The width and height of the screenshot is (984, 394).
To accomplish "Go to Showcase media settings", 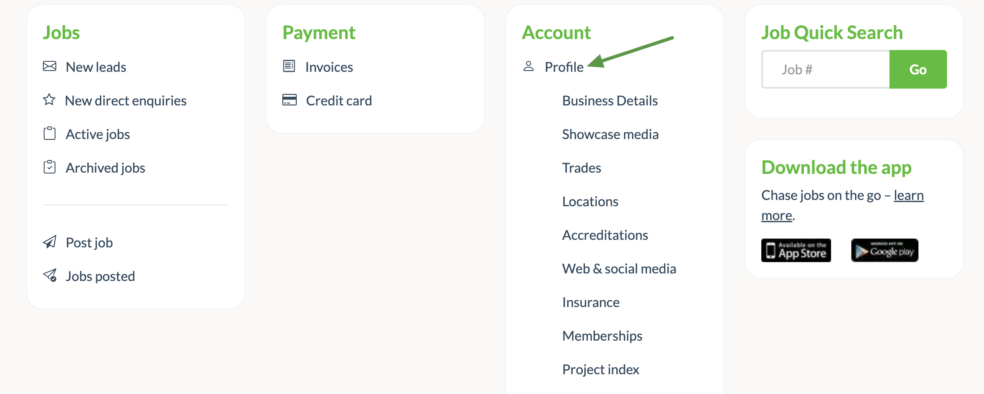I will pyautogui.click(x=610, y=134).
